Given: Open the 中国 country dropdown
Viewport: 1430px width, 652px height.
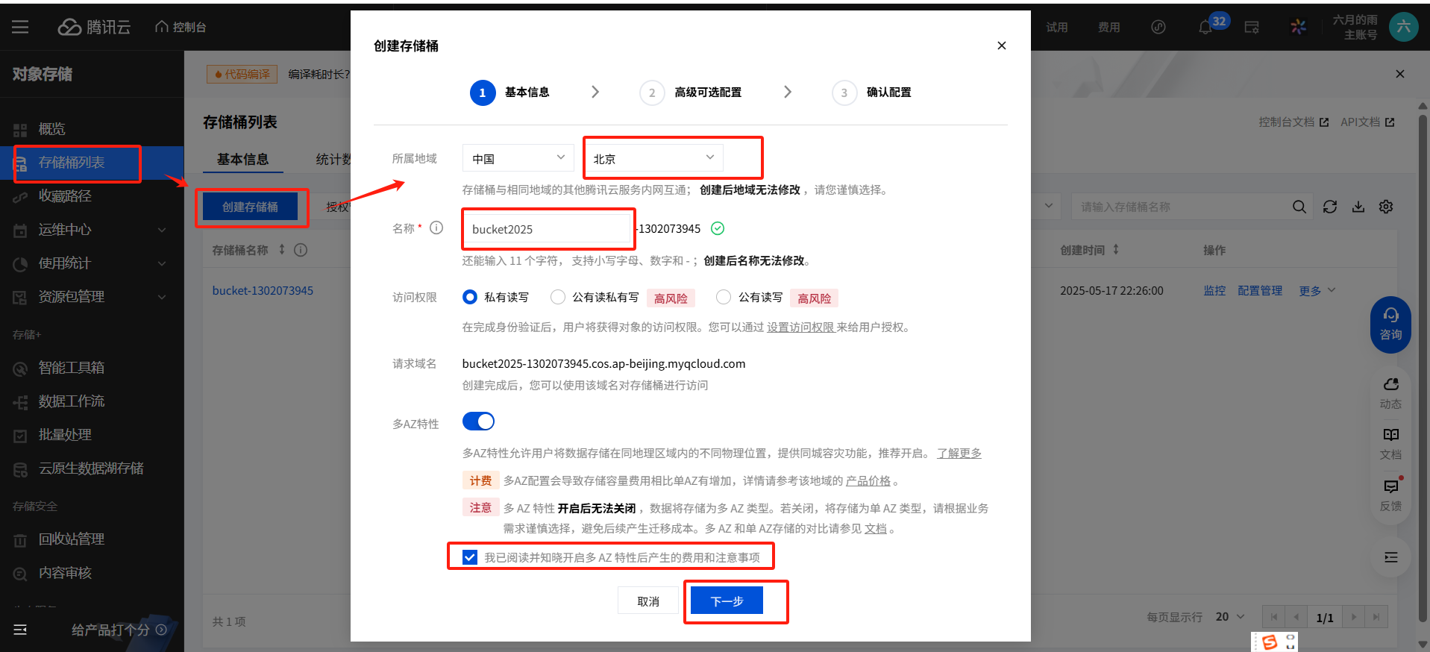Looking at the screenshot, I should click(x=518, y=158).
